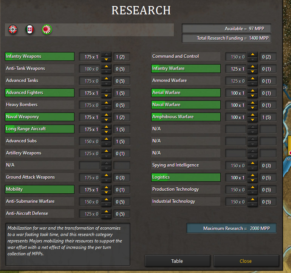Select the Advanced Subs research category
The width and height of the screenshot is (291, 273).
[40, 141]
